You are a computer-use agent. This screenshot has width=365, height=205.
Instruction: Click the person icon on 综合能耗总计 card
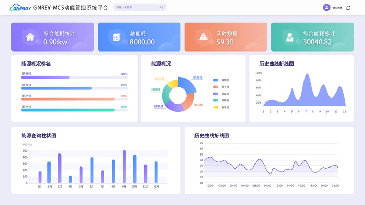pos(289,37)
